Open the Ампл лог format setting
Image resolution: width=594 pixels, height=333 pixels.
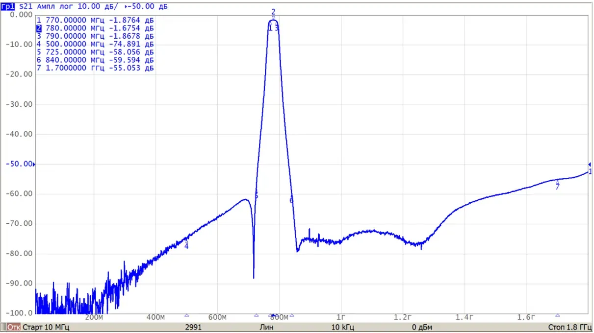[55, 7]
